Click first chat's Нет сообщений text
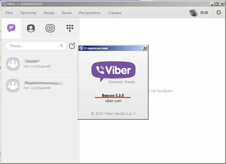The image size is (226, 164). point(37,66)
